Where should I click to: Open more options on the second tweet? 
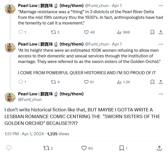(x=161, y=44)
